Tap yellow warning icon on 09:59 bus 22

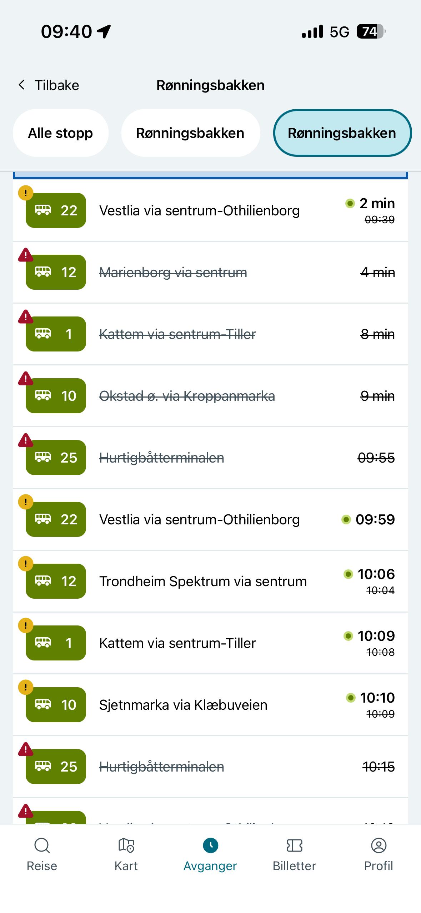(x=26, y=502)
